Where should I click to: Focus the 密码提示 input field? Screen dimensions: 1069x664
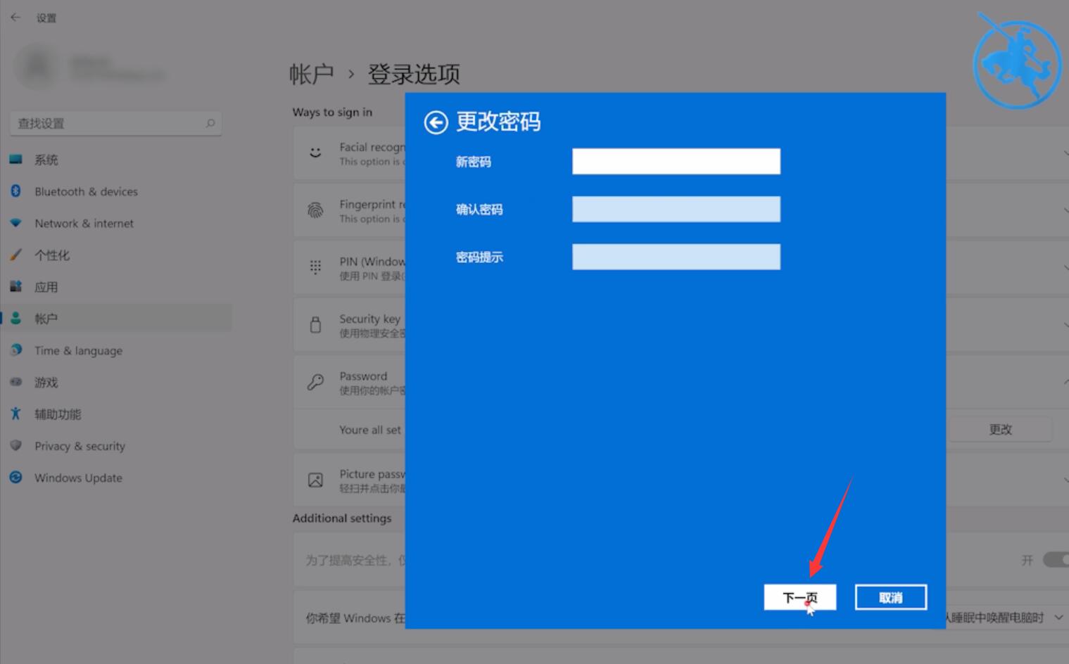click(x=676, y=257)
